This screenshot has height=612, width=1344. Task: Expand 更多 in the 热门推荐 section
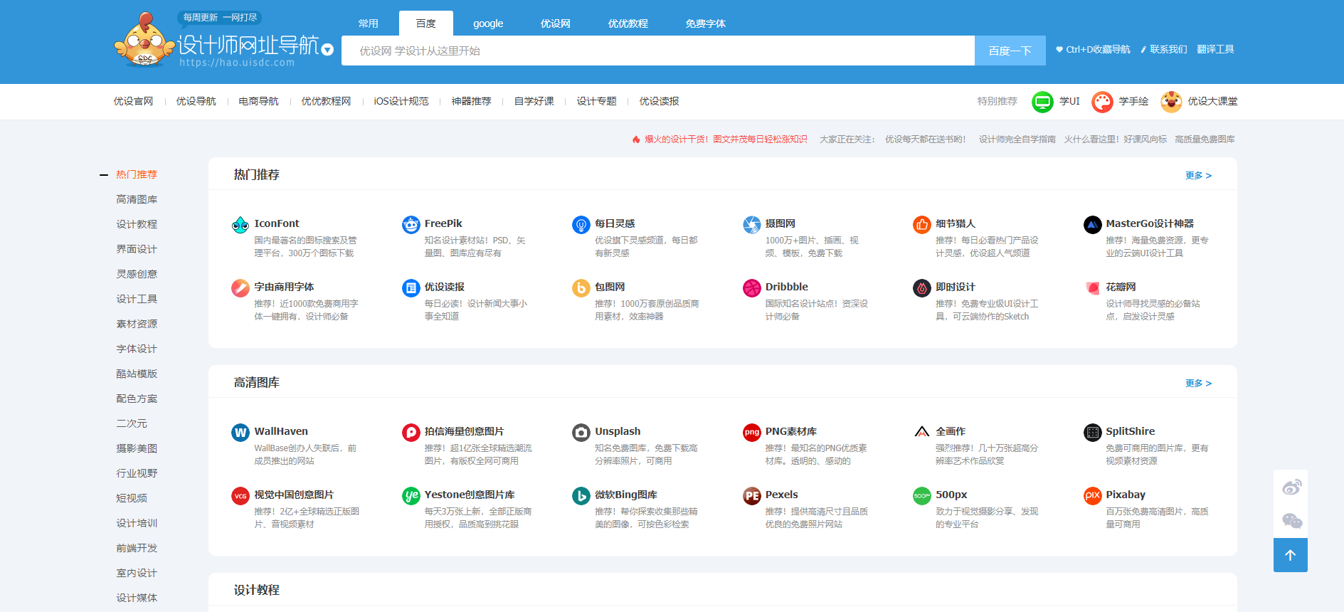(1198, 176)
